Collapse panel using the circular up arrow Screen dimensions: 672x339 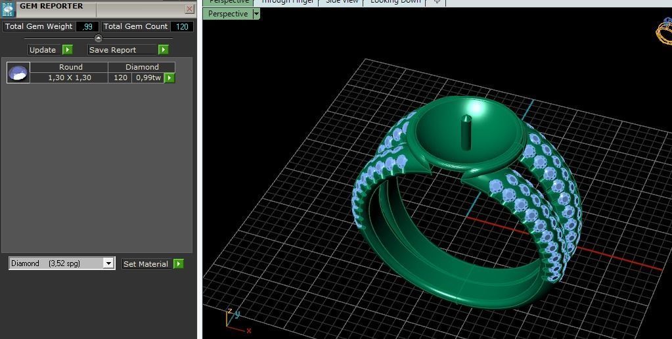click(98, 38)
